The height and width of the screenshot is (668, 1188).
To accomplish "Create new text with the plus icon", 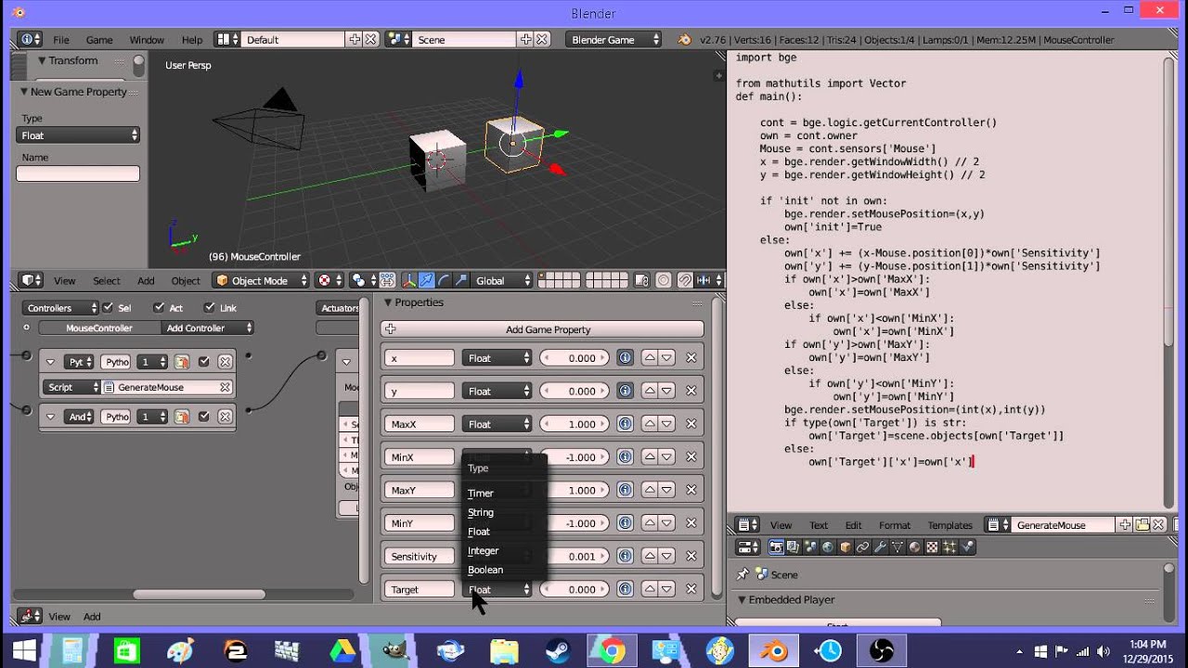I will pyautogui.click(x=1125, y=525).
